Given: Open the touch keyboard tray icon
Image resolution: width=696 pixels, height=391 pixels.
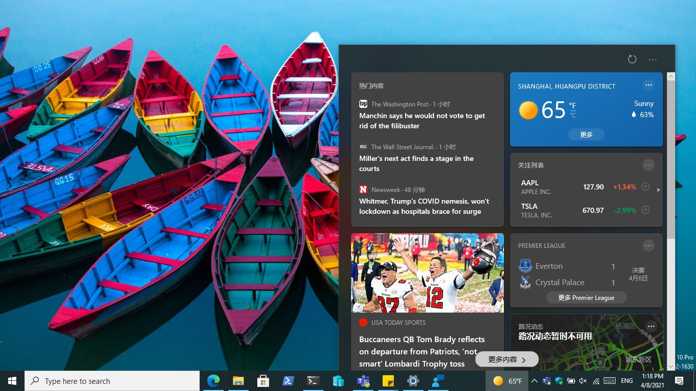Looking at the screenshot, I should pos(610,380).
